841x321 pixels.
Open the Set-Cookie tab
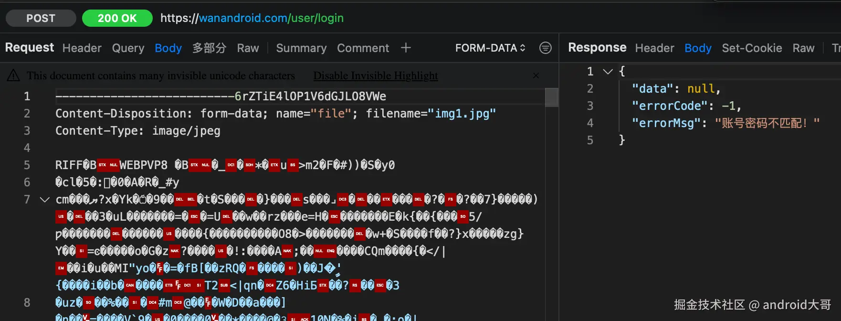point(752,48)
